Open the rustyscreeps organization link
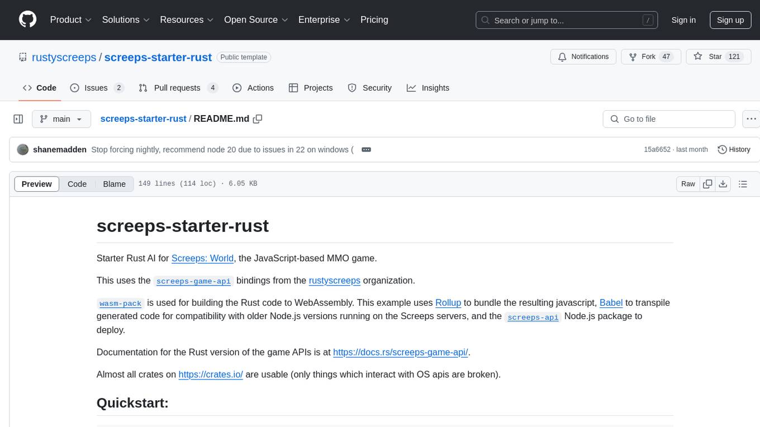Viewport: 760px width, 427px height. pos(334,281)
